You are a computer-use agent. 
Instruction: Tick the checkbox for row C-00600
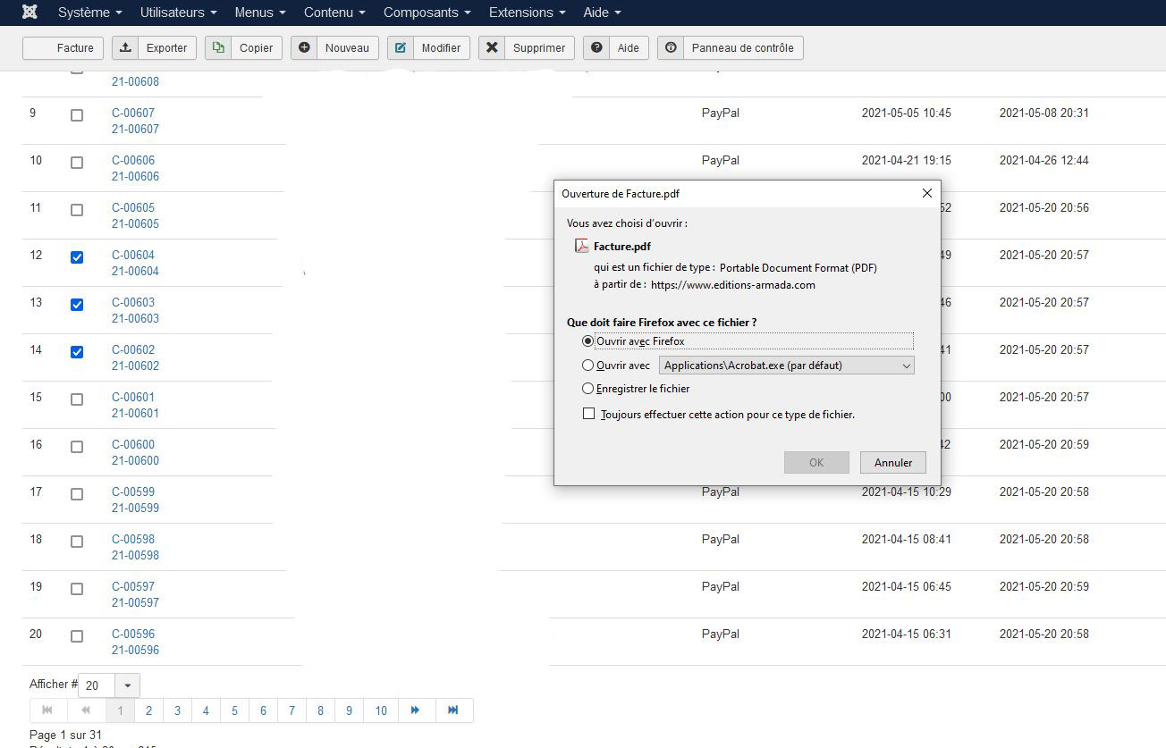[77, 447]
